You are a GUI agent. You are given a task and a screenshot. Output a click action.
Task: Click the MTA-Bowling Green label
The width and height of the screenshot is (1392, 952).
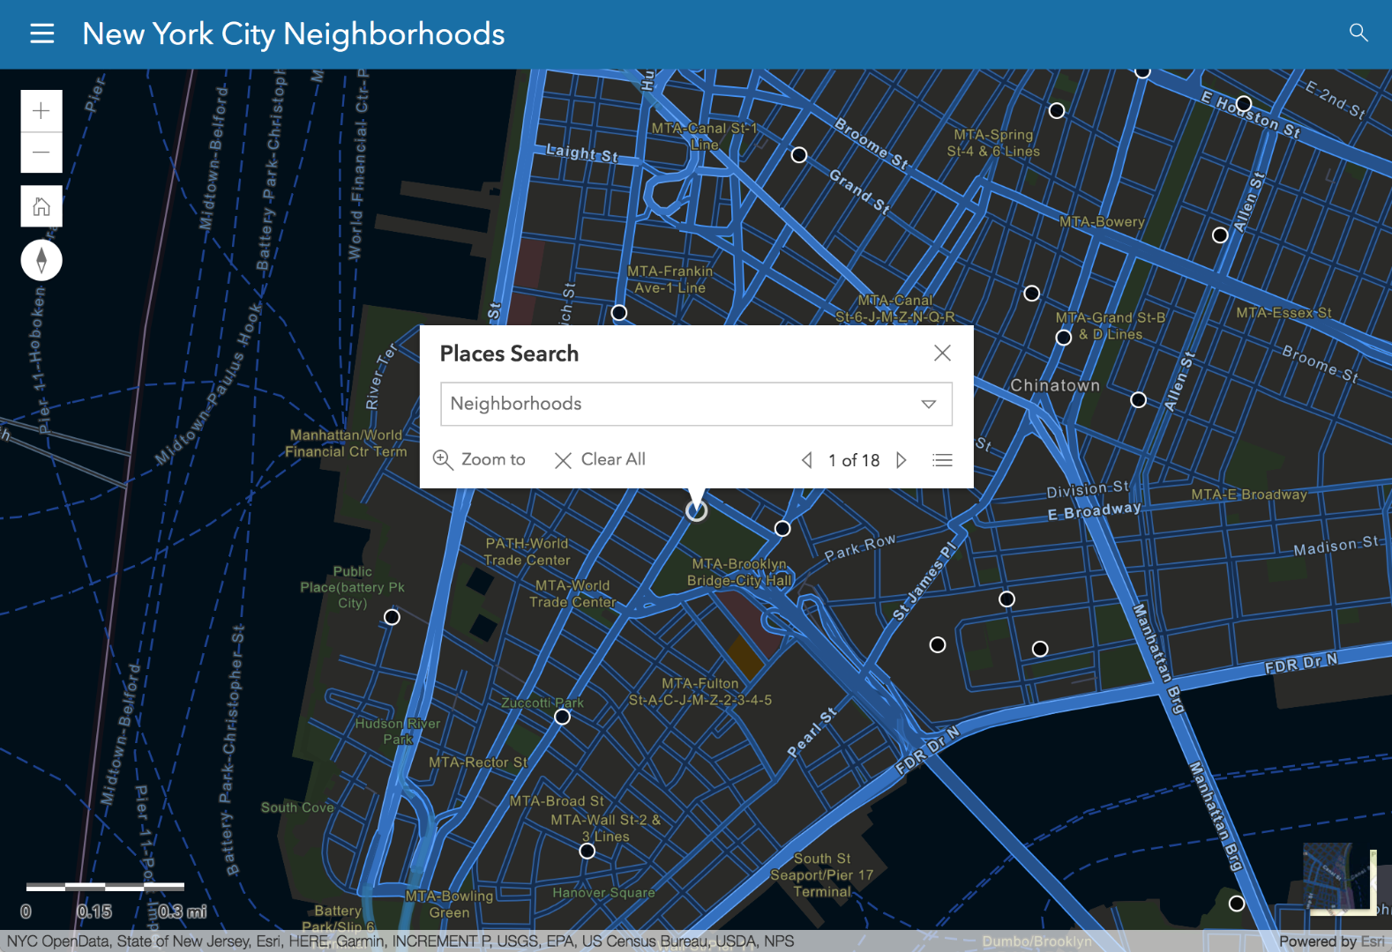click(x=449, y=904)
